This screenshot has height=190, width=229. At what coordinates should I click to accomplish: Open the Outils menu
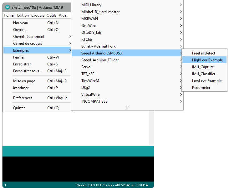pos(51,15)
